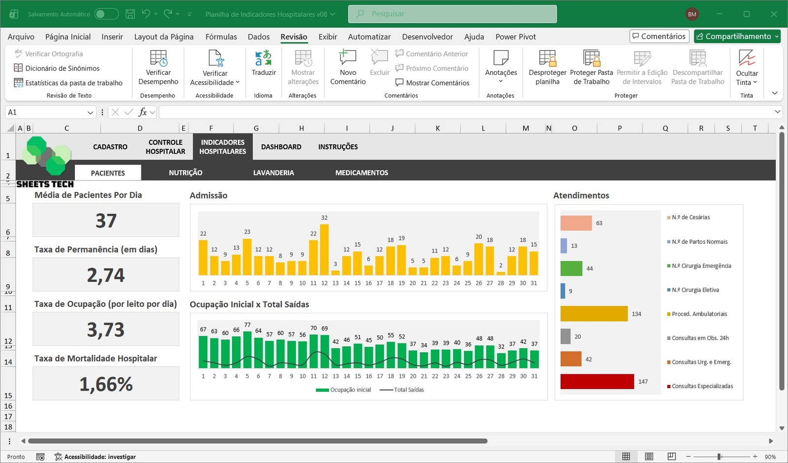Click the Pesquisar search box

click(452, 14)
